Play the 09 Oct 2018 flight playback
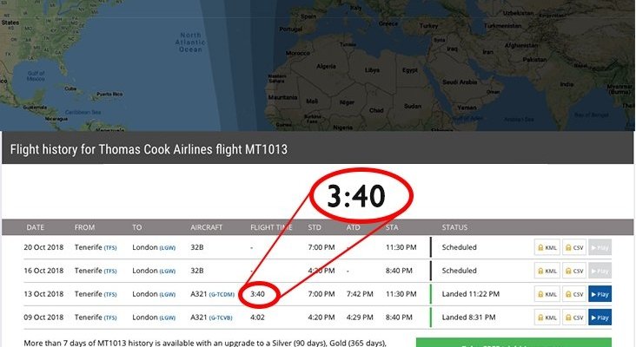The height and width of the screenshot is (347, 636). click(x=600, y=318)
